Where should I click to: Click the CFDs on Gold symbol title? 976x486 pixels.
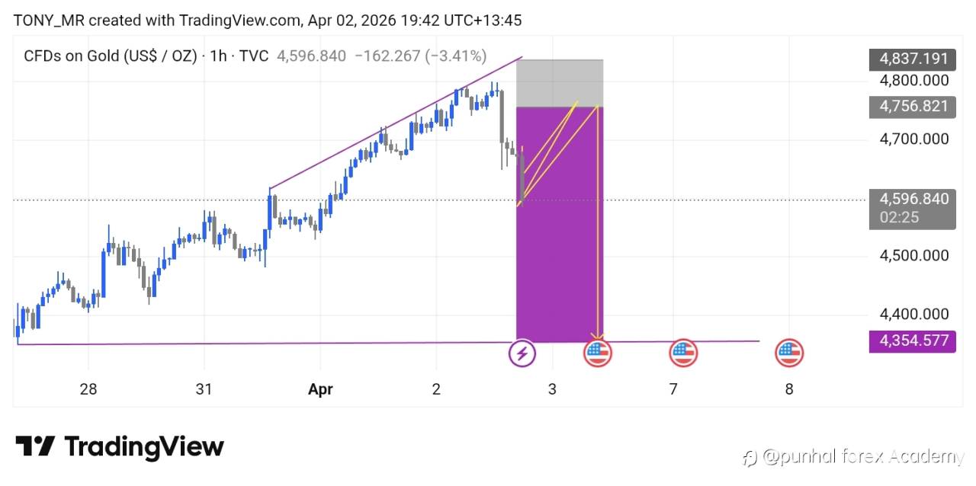111,56
